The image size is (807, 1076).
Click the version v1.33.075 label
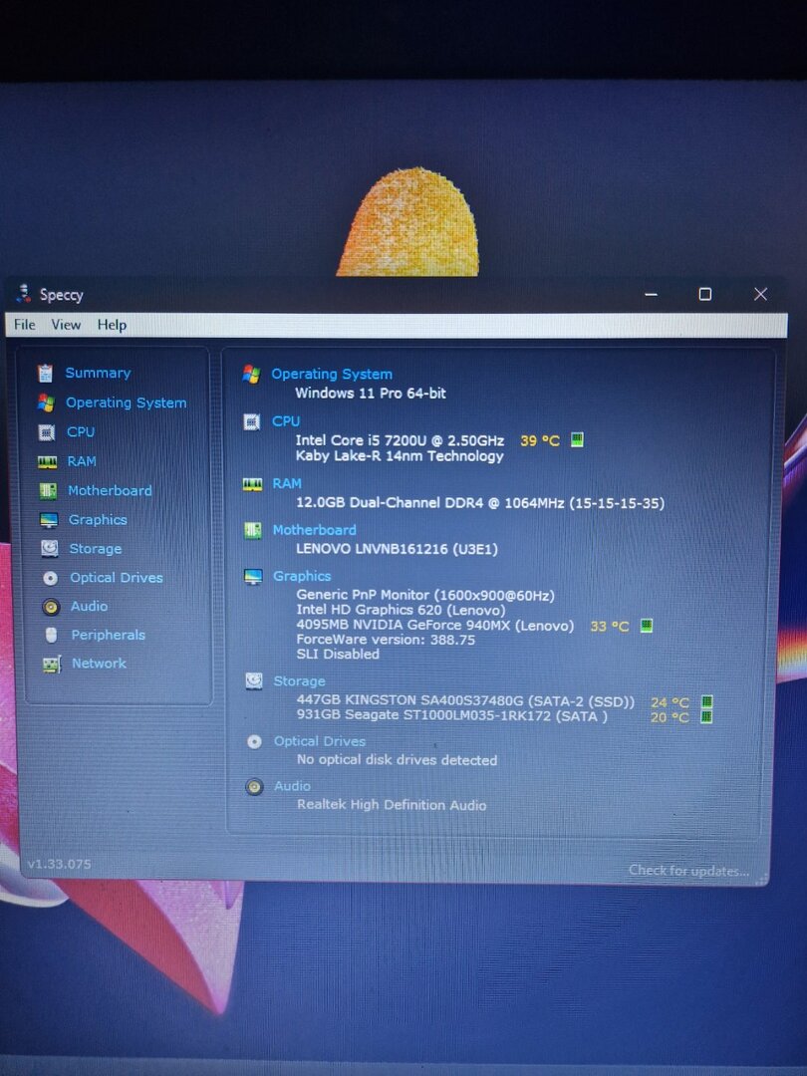pyautogui.click(x=59, y=864)
